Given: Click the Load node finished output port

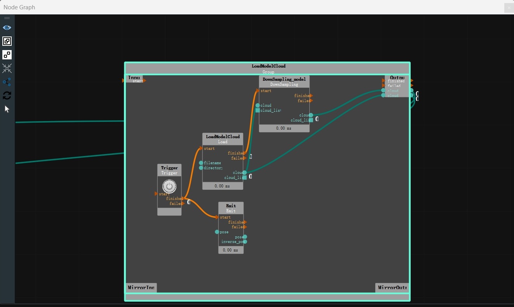Looking at the screenshot, I should 246,153.
